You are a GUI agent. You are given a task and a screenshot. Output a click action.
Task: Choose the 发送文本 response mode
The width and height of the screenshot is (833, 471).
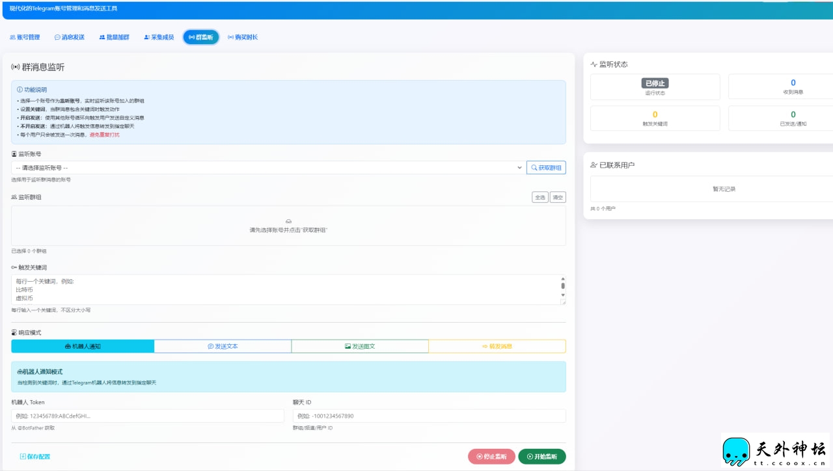coord(223,346)
